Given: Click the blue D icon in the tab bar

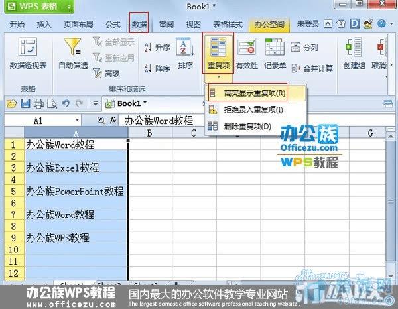Looking at the screenshot, I should pyautogui.click(x=355, y=24).
